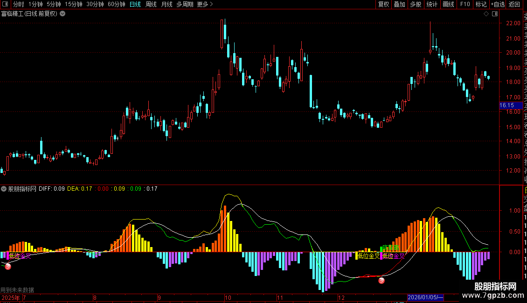Click the red signal ball in December
The height and width of the screenshot is (303, 527).
click(x=381, y=281)
